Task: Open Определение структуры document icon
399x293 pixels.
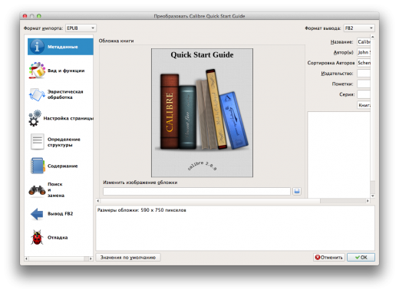Action: tap(38, 142)
